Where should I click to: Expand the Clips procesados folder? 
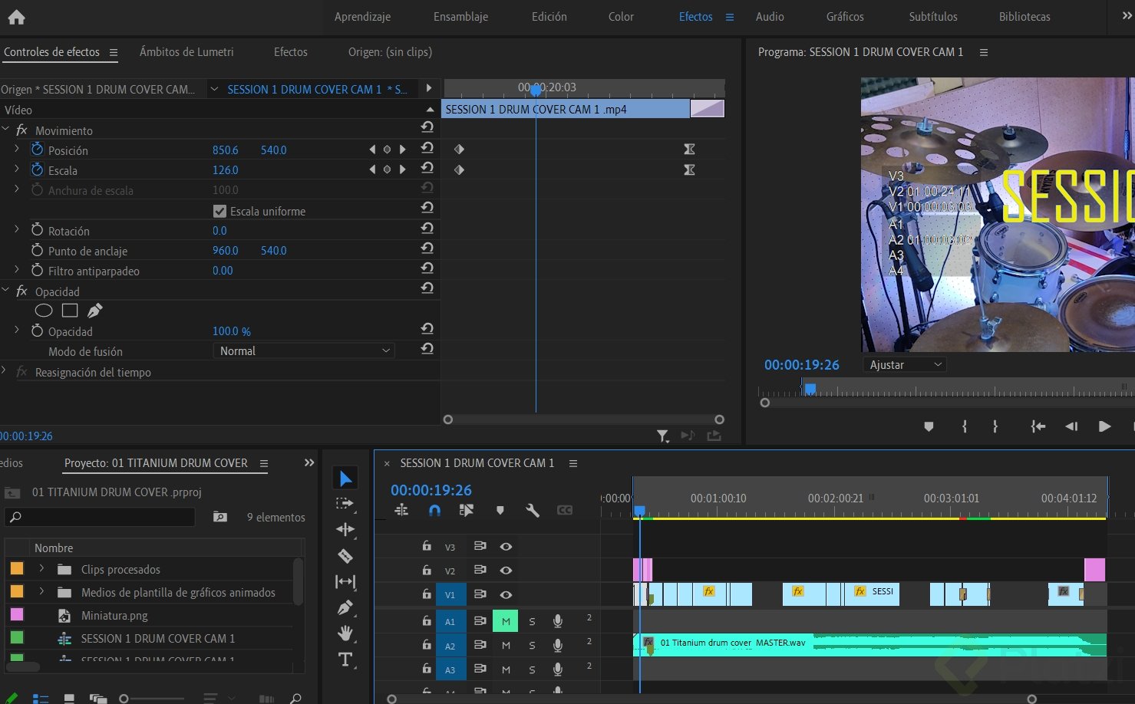tap(41, 569)
